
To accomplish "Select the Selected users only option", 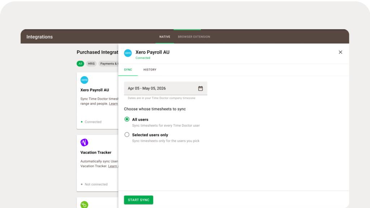I will coord(127,135).
